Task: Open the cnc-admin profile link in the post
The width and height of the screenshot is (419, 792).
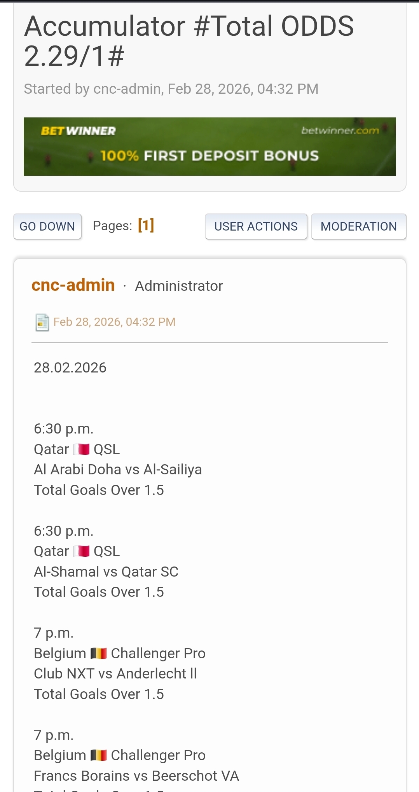Action: (73, 285)
